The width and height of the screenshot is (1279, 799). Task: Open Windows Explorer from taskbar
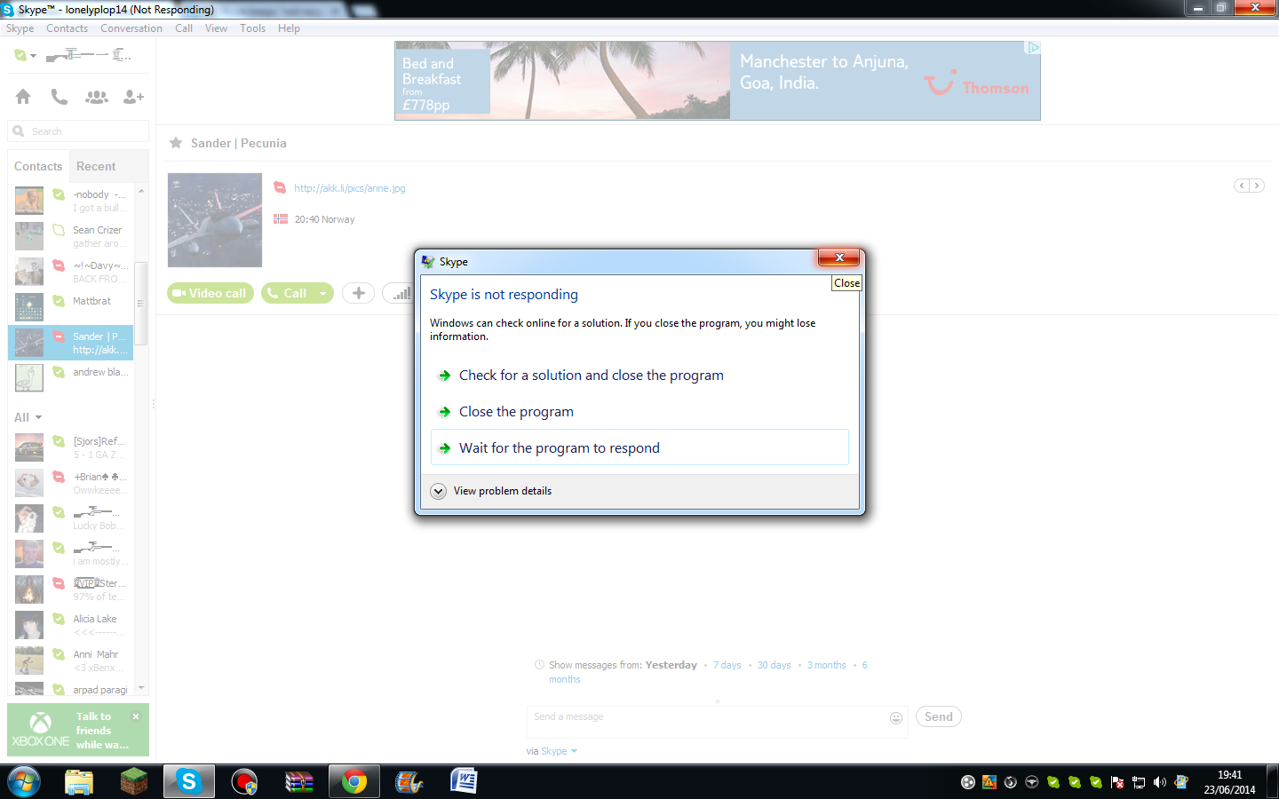(79, 782)
